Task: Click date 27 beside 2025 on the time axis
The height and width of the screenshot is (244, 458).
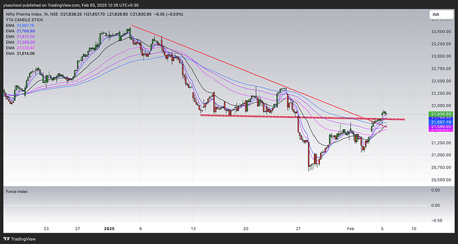Action: [x=78, y=228]
